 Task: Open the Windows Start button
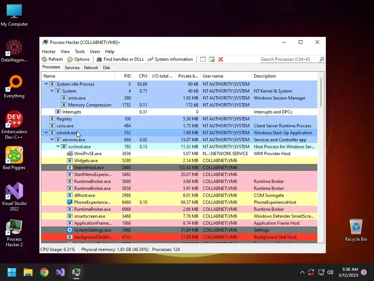(12, 272)
